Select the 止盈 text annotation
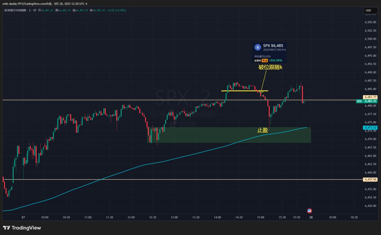The width and height of the screenshot is (381, 235). tap(262, 130)
